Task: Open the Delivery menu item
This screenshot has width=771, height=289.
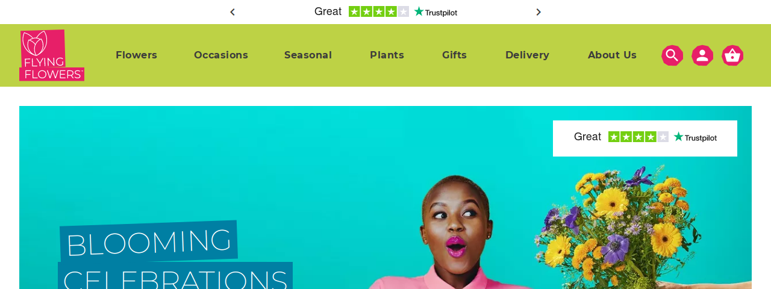Action: (527, 55)
